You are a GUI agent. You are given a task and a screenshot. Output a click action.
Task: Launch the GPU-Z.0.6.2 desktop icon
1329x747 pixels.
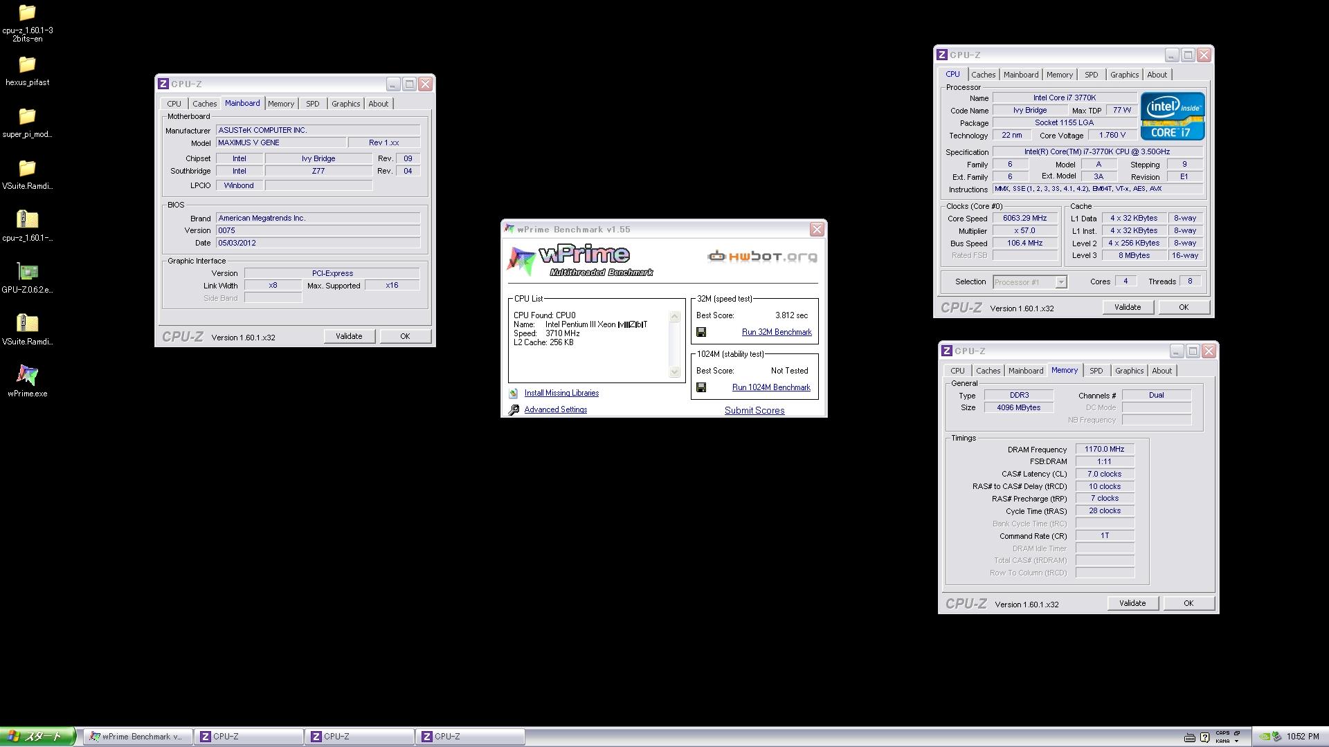click(27, 272)
